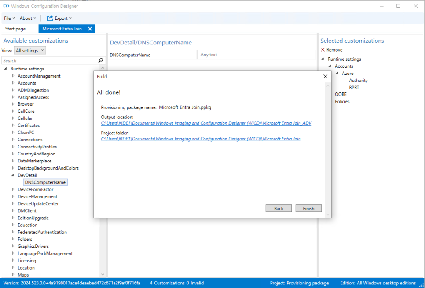425x288 pixels.
Task: Expand the AssignedAccess node
Action: click(x=13, y=97)
